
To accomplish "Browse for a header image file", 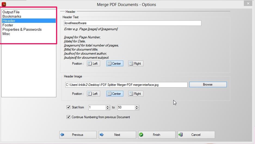I will pos(208,84).
